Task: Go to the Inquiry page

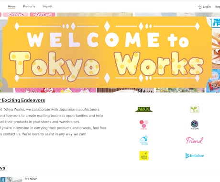Action: (x=47, y=6)
